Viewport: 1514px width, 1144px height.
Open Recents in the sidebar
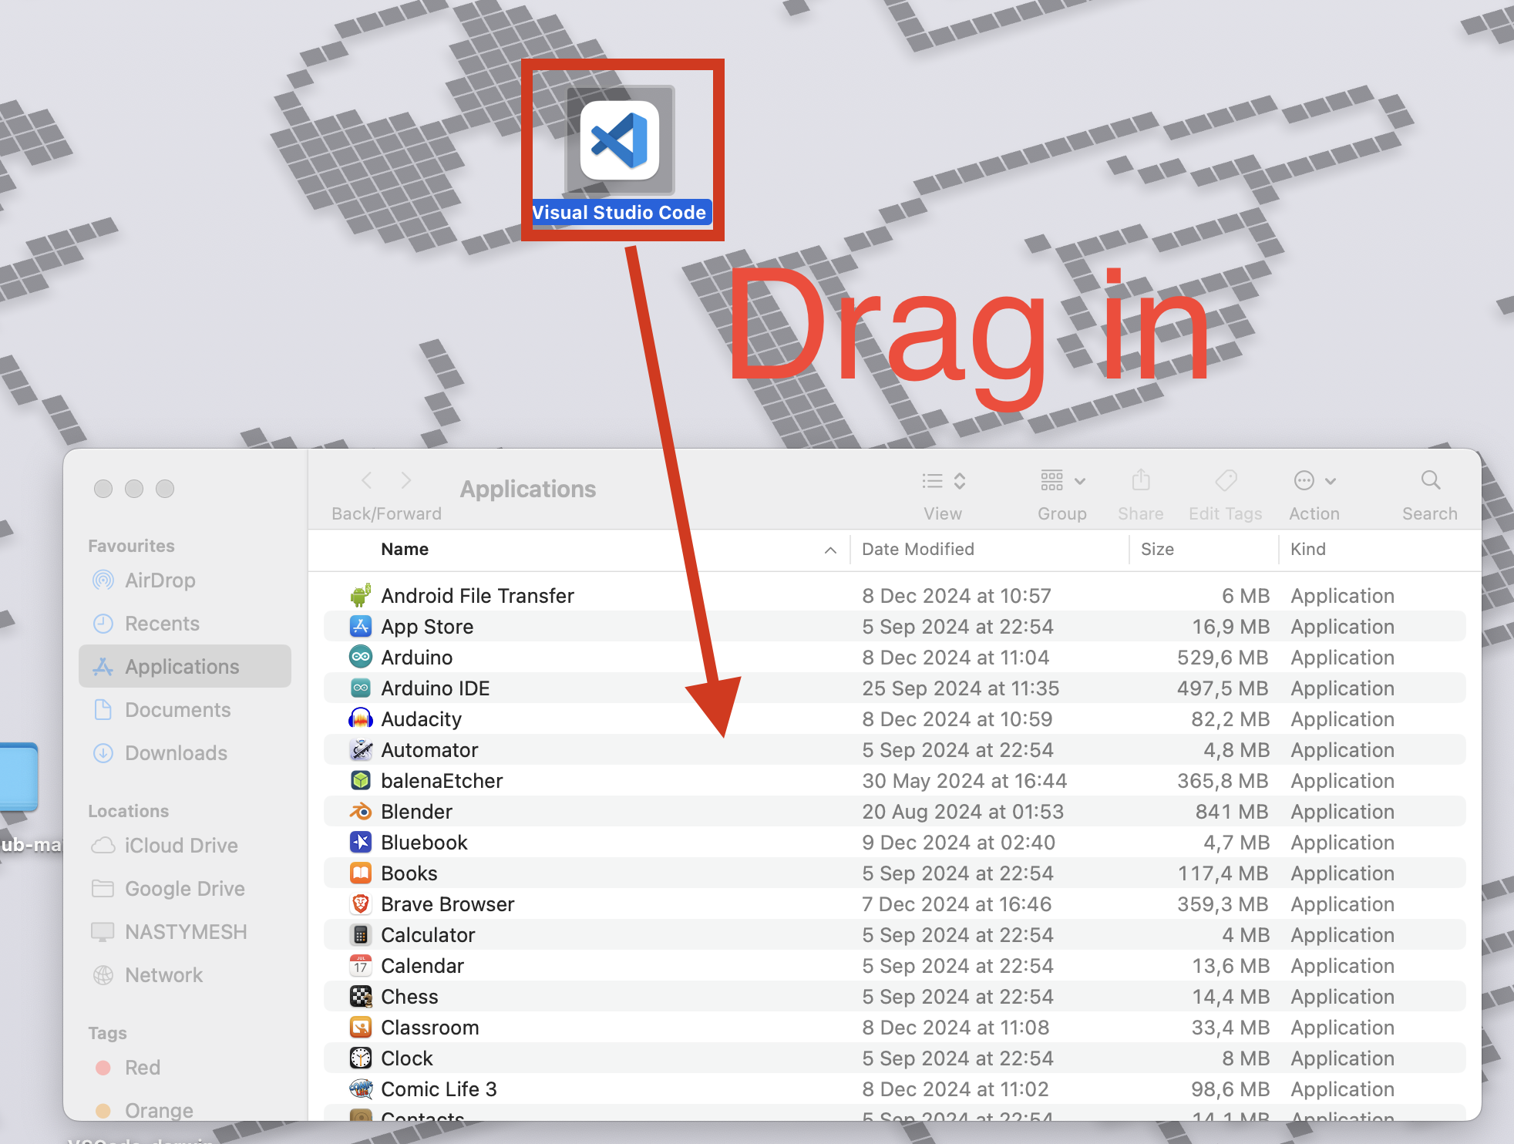pos(185,623)
